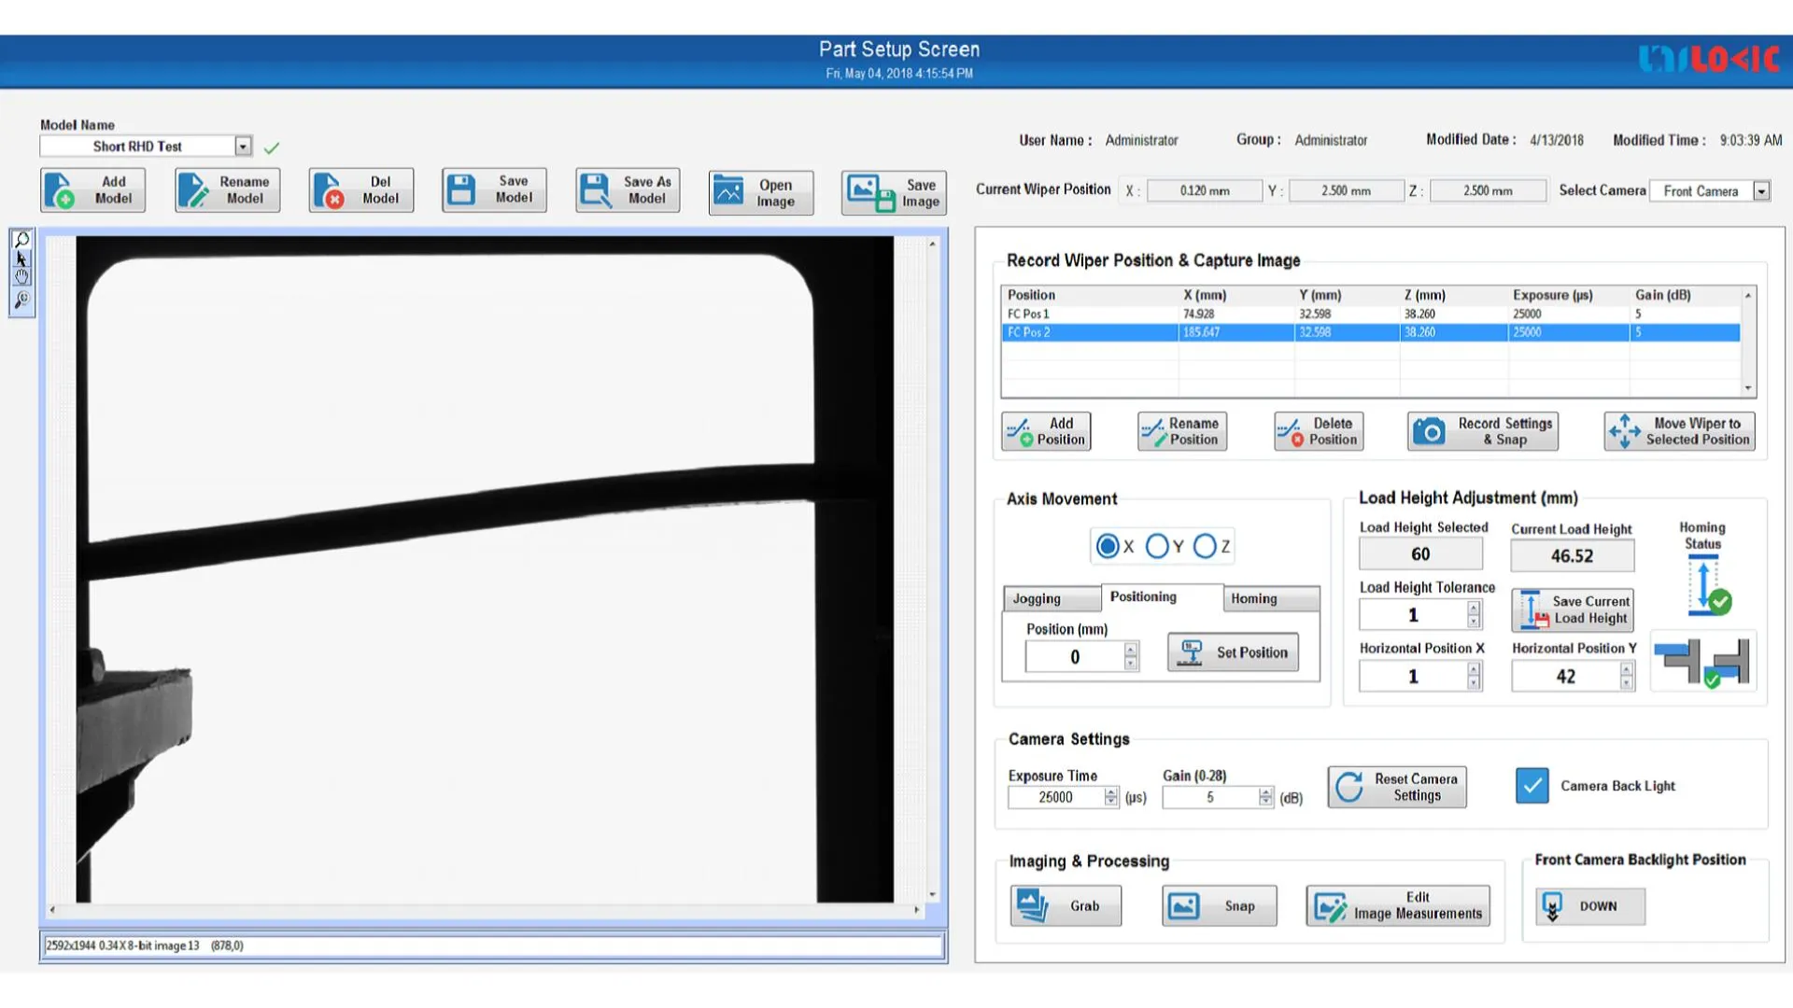
Task: Click Move Wiper to Selected Position
Action: point(1679,431)
